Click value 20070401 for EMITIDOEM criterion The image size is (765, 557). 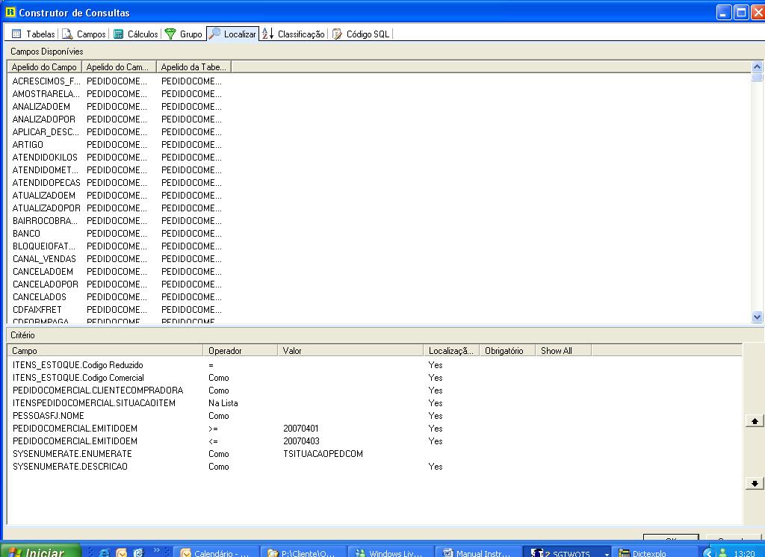pos(300,429)
